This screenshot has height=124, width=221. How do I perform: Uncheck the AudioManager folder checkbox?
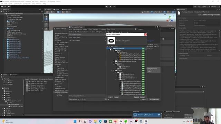(112, 48)
